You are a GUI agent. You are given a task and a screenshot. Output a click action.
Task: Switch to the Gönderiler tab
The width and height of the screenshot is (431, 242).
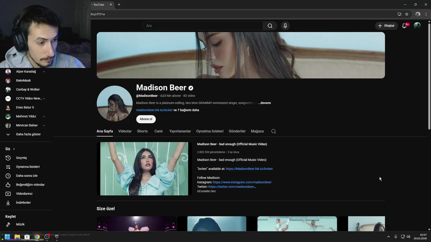tap(237, 131)
